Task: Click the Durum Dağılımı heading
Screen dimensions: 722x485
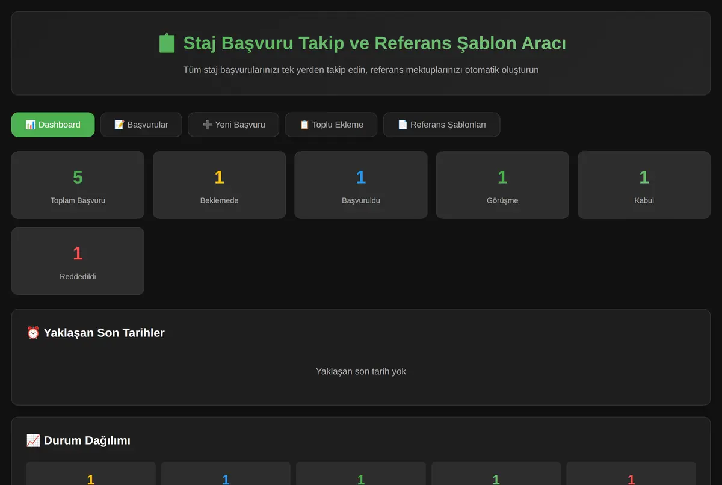Action: click(x=78, y=440)
